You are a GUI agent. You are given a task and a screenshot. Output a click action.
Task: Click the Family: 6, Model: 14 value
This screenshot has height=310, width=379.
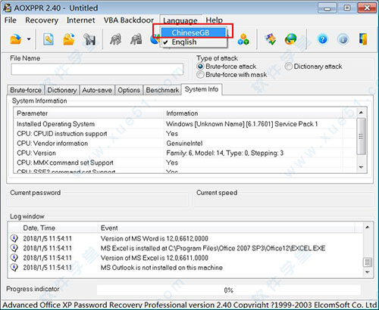click(x=225, y=153)
